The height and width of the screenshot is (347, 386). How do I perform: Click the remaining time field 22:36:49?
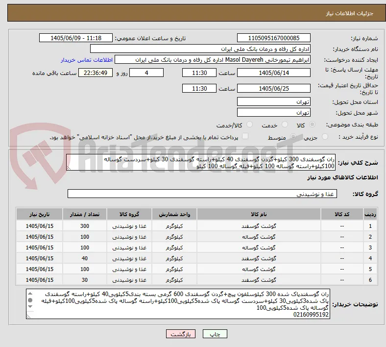click(x=96, y=73)
